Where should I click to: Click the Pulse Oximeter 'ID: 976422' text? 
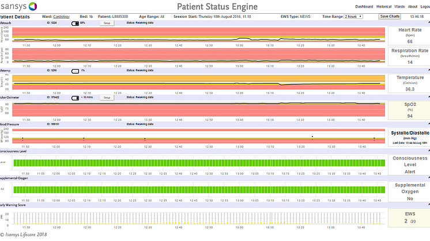click(x=53, y=97)
